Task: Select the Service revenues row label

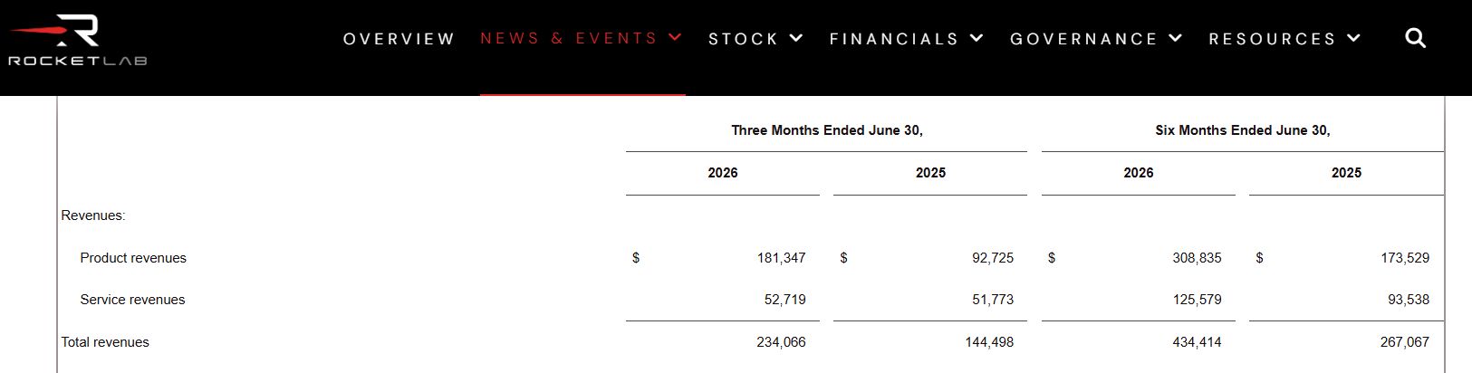Action: pyautogui.click(x=132, y=300)
